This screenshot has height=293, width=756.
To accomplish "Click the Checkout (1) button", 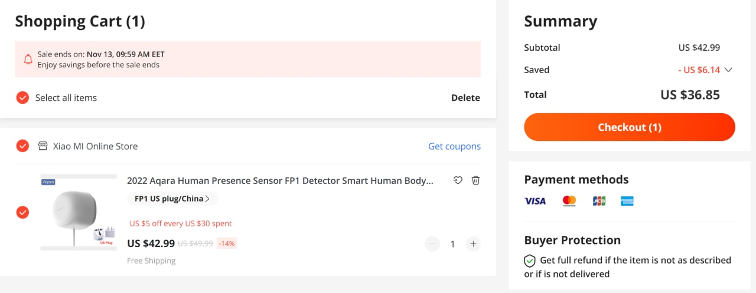I will click(630, 127).
